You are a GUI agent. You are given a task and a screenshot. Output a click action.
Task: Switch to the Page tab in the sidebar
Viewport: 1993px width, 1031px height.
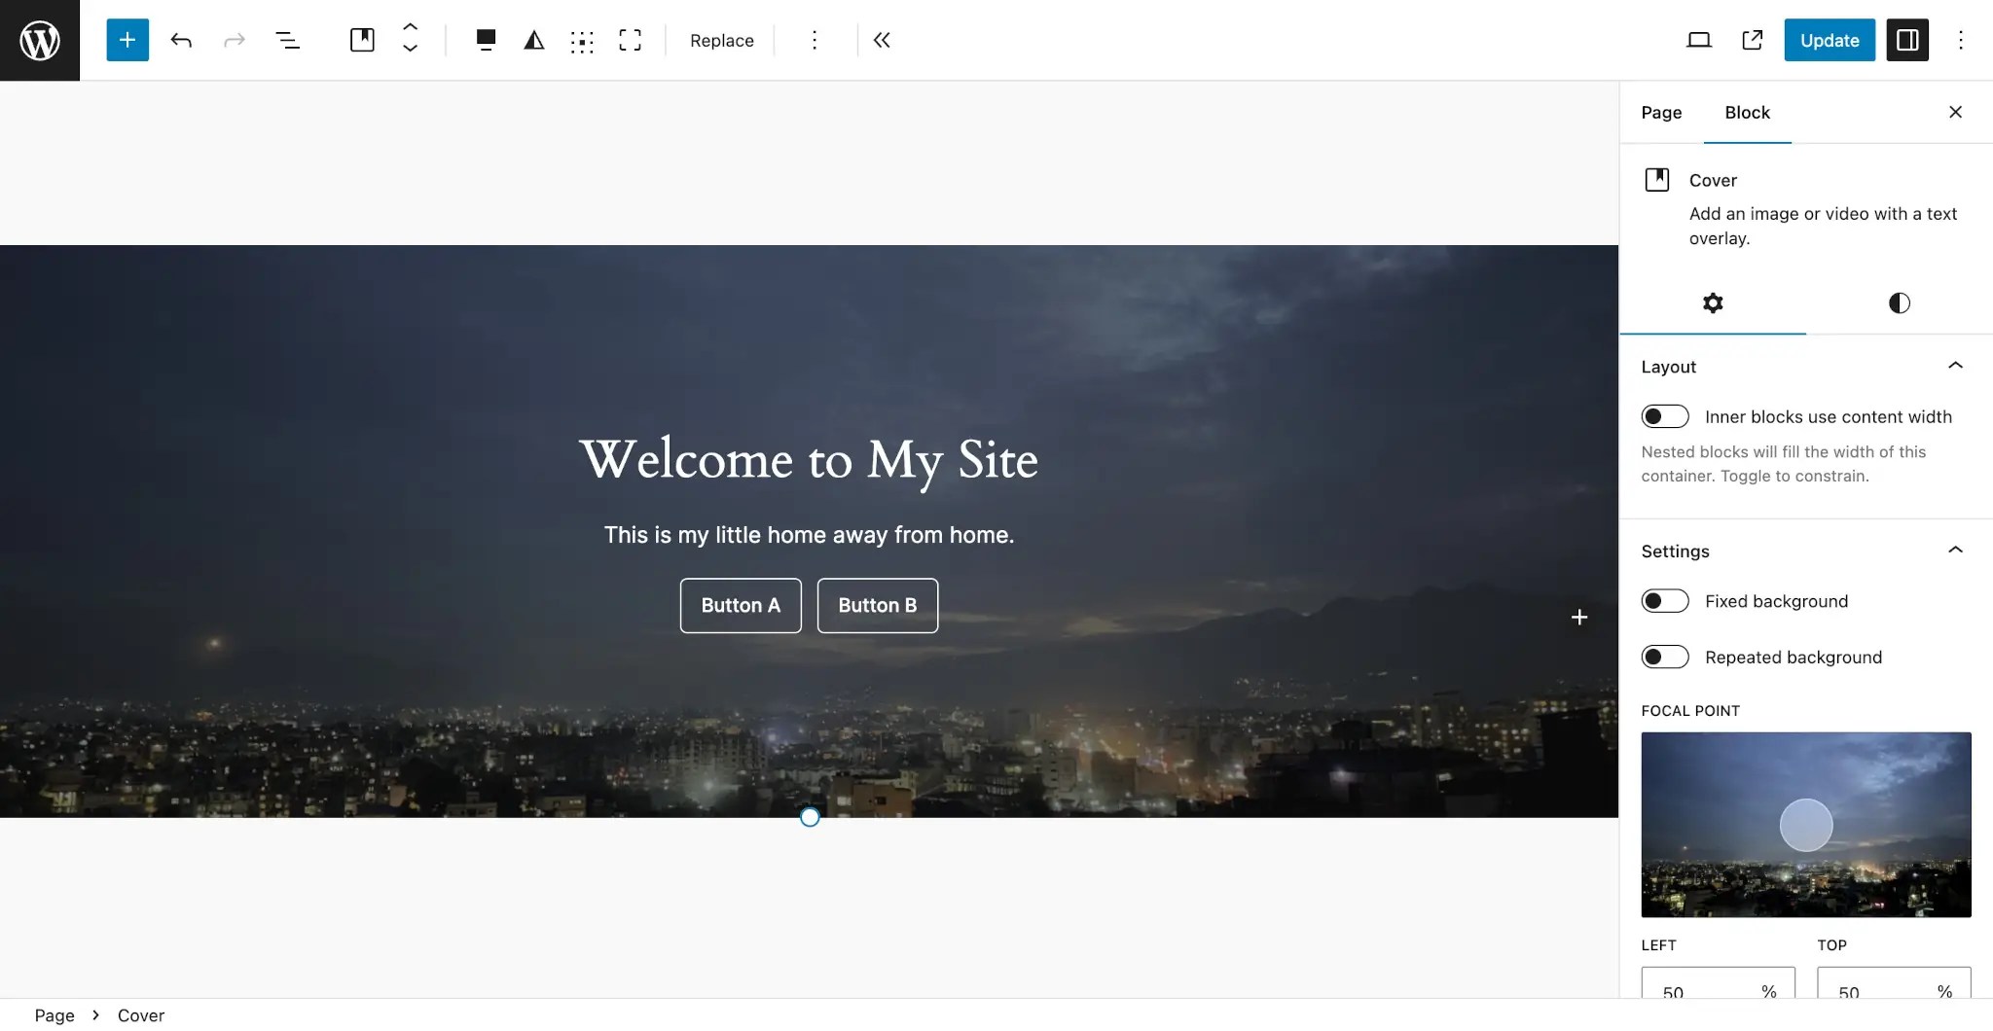coord(1660,113)
